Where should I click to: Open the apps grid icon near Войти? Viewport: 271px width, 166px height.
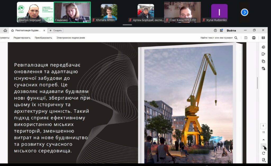[221, 30]
